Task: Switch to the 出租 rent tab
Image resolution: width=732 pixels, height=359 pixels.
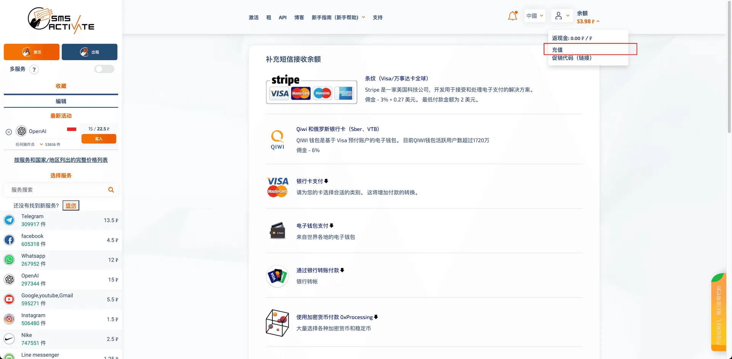Action: point(90,52)
